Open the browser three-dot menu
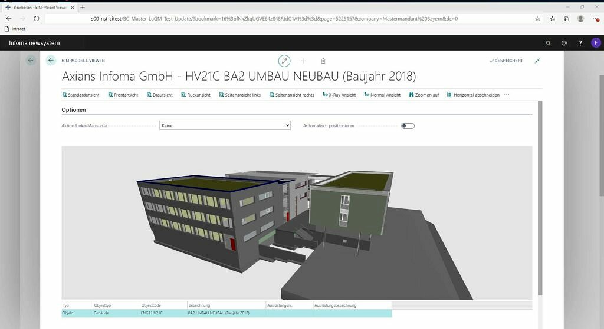Image resolution: width=604 pixels, height=329 pixels. click(x=596, y=18)
